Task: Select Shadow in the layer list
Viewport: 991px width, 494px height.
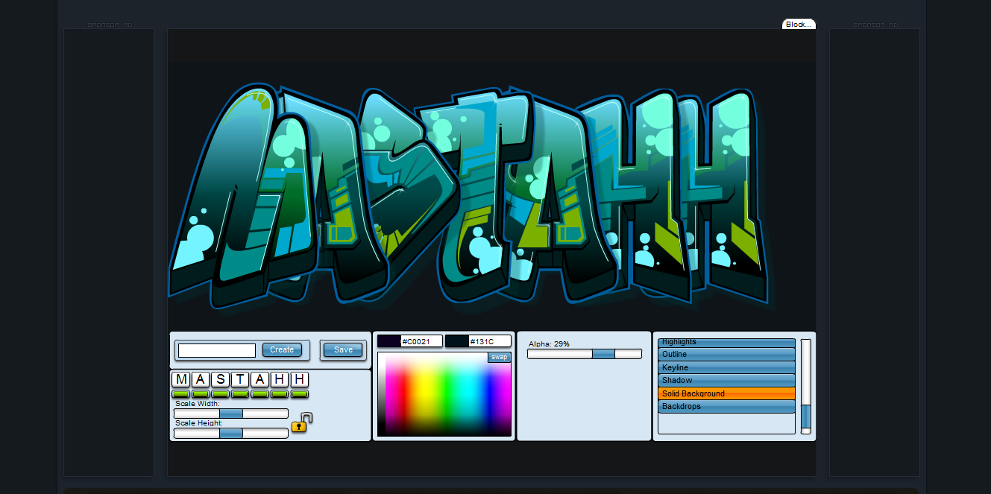Action: point(727,381)
